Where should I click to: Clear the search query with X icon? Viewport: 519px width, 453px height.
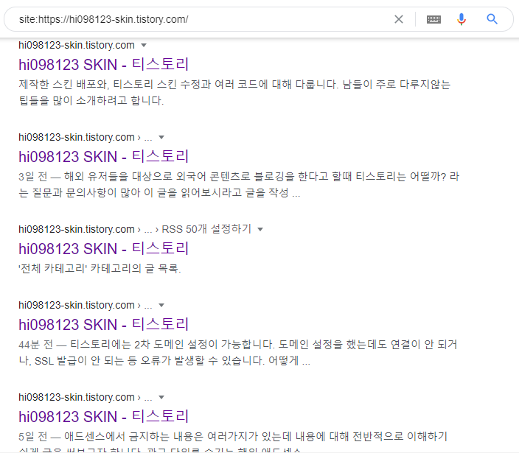[x=399, y=19]
